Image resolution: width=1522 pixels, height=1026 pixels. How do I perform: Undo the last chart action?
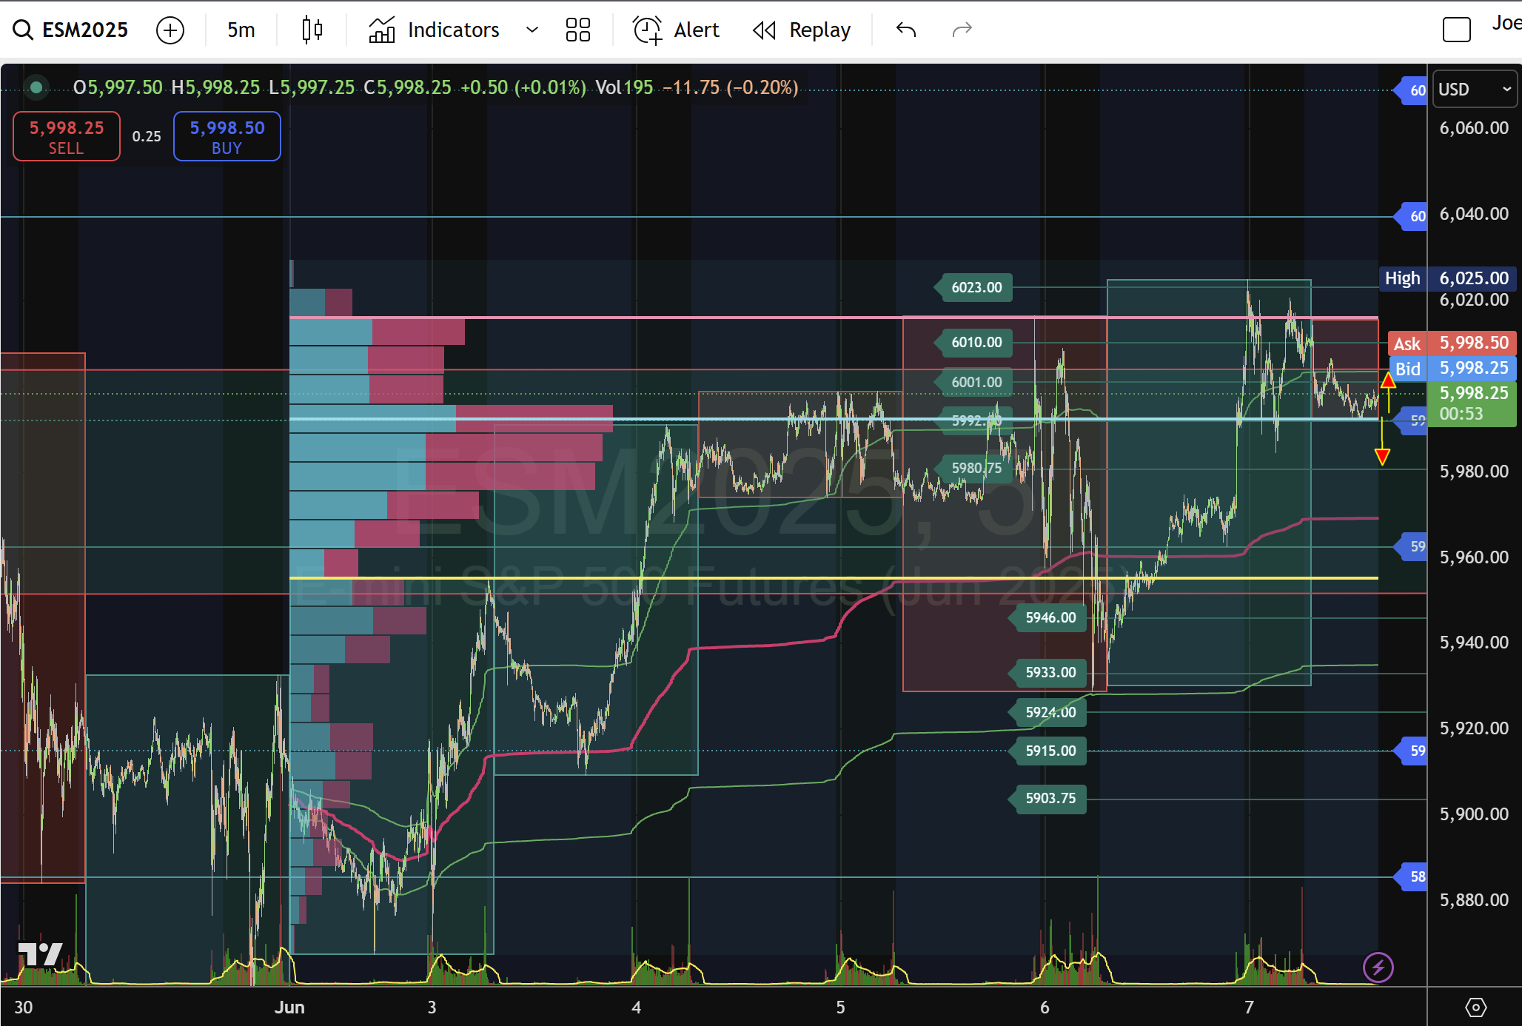pos(906,30)
